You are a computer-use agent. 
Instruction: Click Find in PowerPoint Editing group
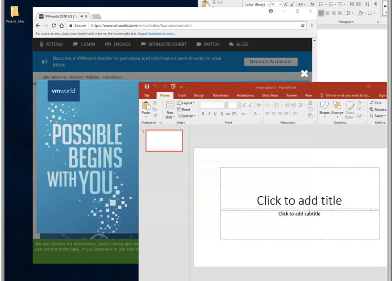pyautogui.click(x=375, y=103)
